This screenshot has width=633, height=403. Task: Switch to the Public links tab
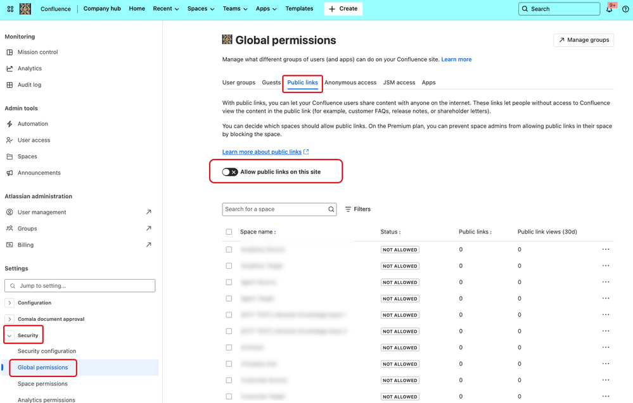pyautogui.click(x=303, y=82)
